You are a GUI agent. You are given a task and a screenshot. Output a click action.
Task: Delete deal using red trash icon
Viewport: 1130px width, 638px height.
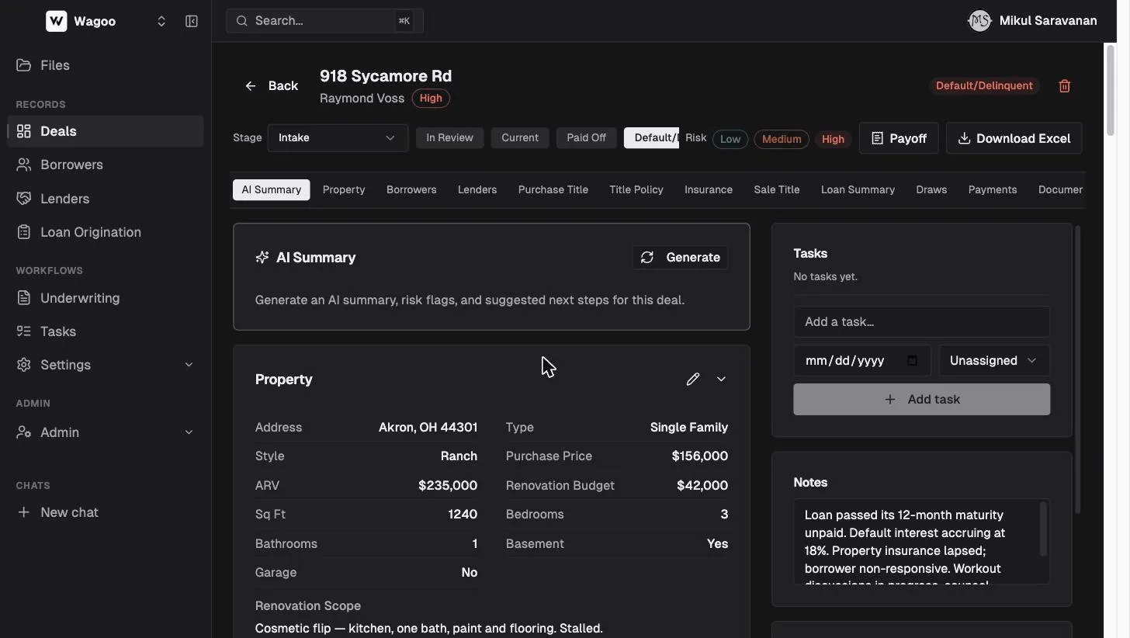tap(1065, 86)
